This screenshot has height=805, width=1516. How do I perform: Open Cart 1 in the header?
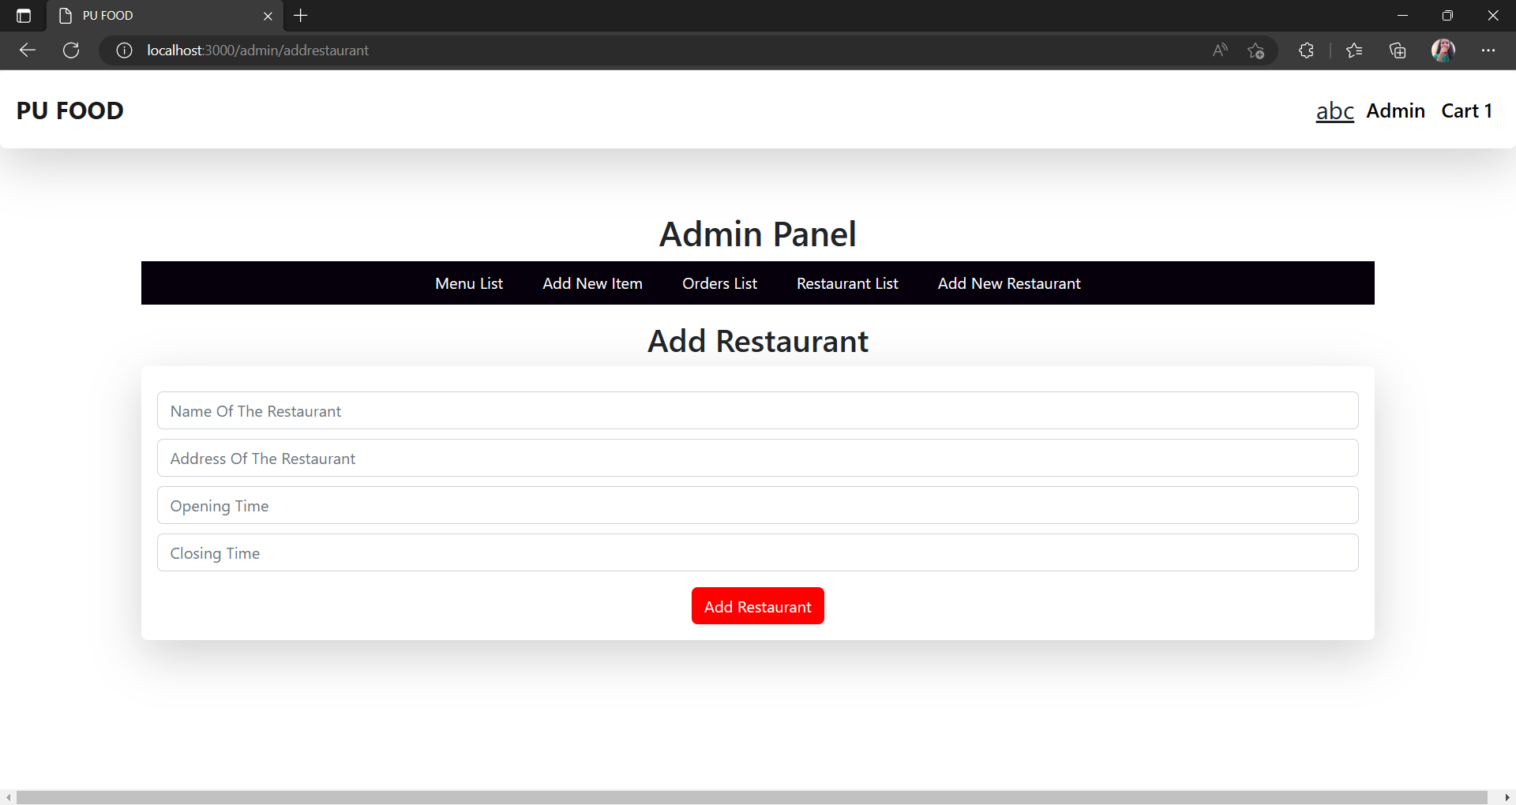[x=1466, y=110]
